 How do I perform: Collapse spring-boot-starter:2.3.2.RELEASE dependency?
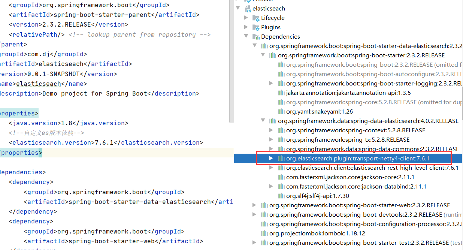(x=263, y=55)
